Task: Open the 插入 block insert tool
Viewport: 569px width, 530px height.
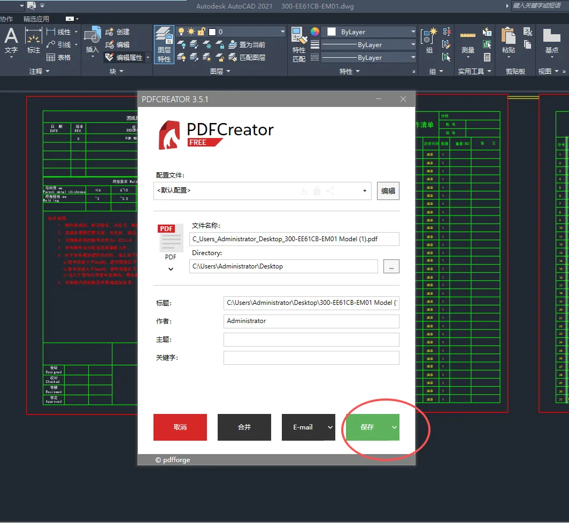Action: 92,41
